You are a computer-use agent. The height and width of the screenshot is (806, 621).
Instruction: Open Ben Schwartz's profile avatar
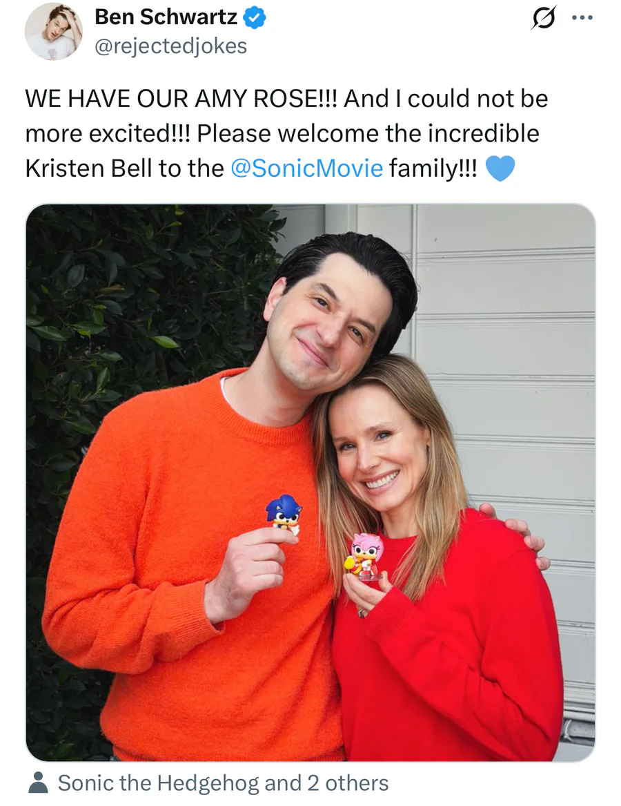tap(53, 31)
